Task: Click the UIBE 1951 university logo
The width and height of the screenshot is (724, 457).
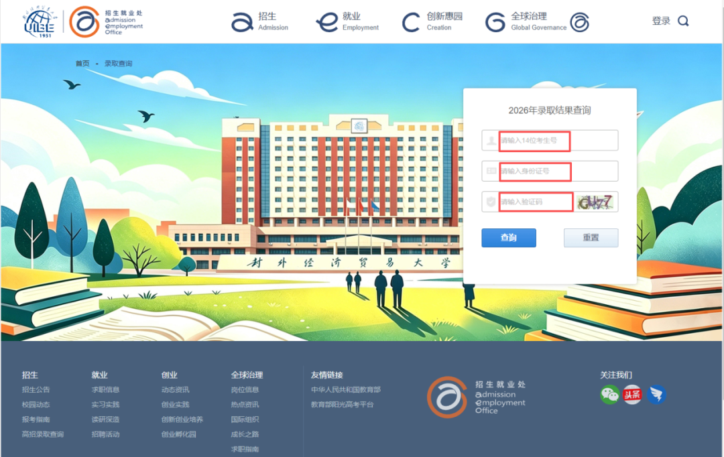Action: tap(40, 21)
